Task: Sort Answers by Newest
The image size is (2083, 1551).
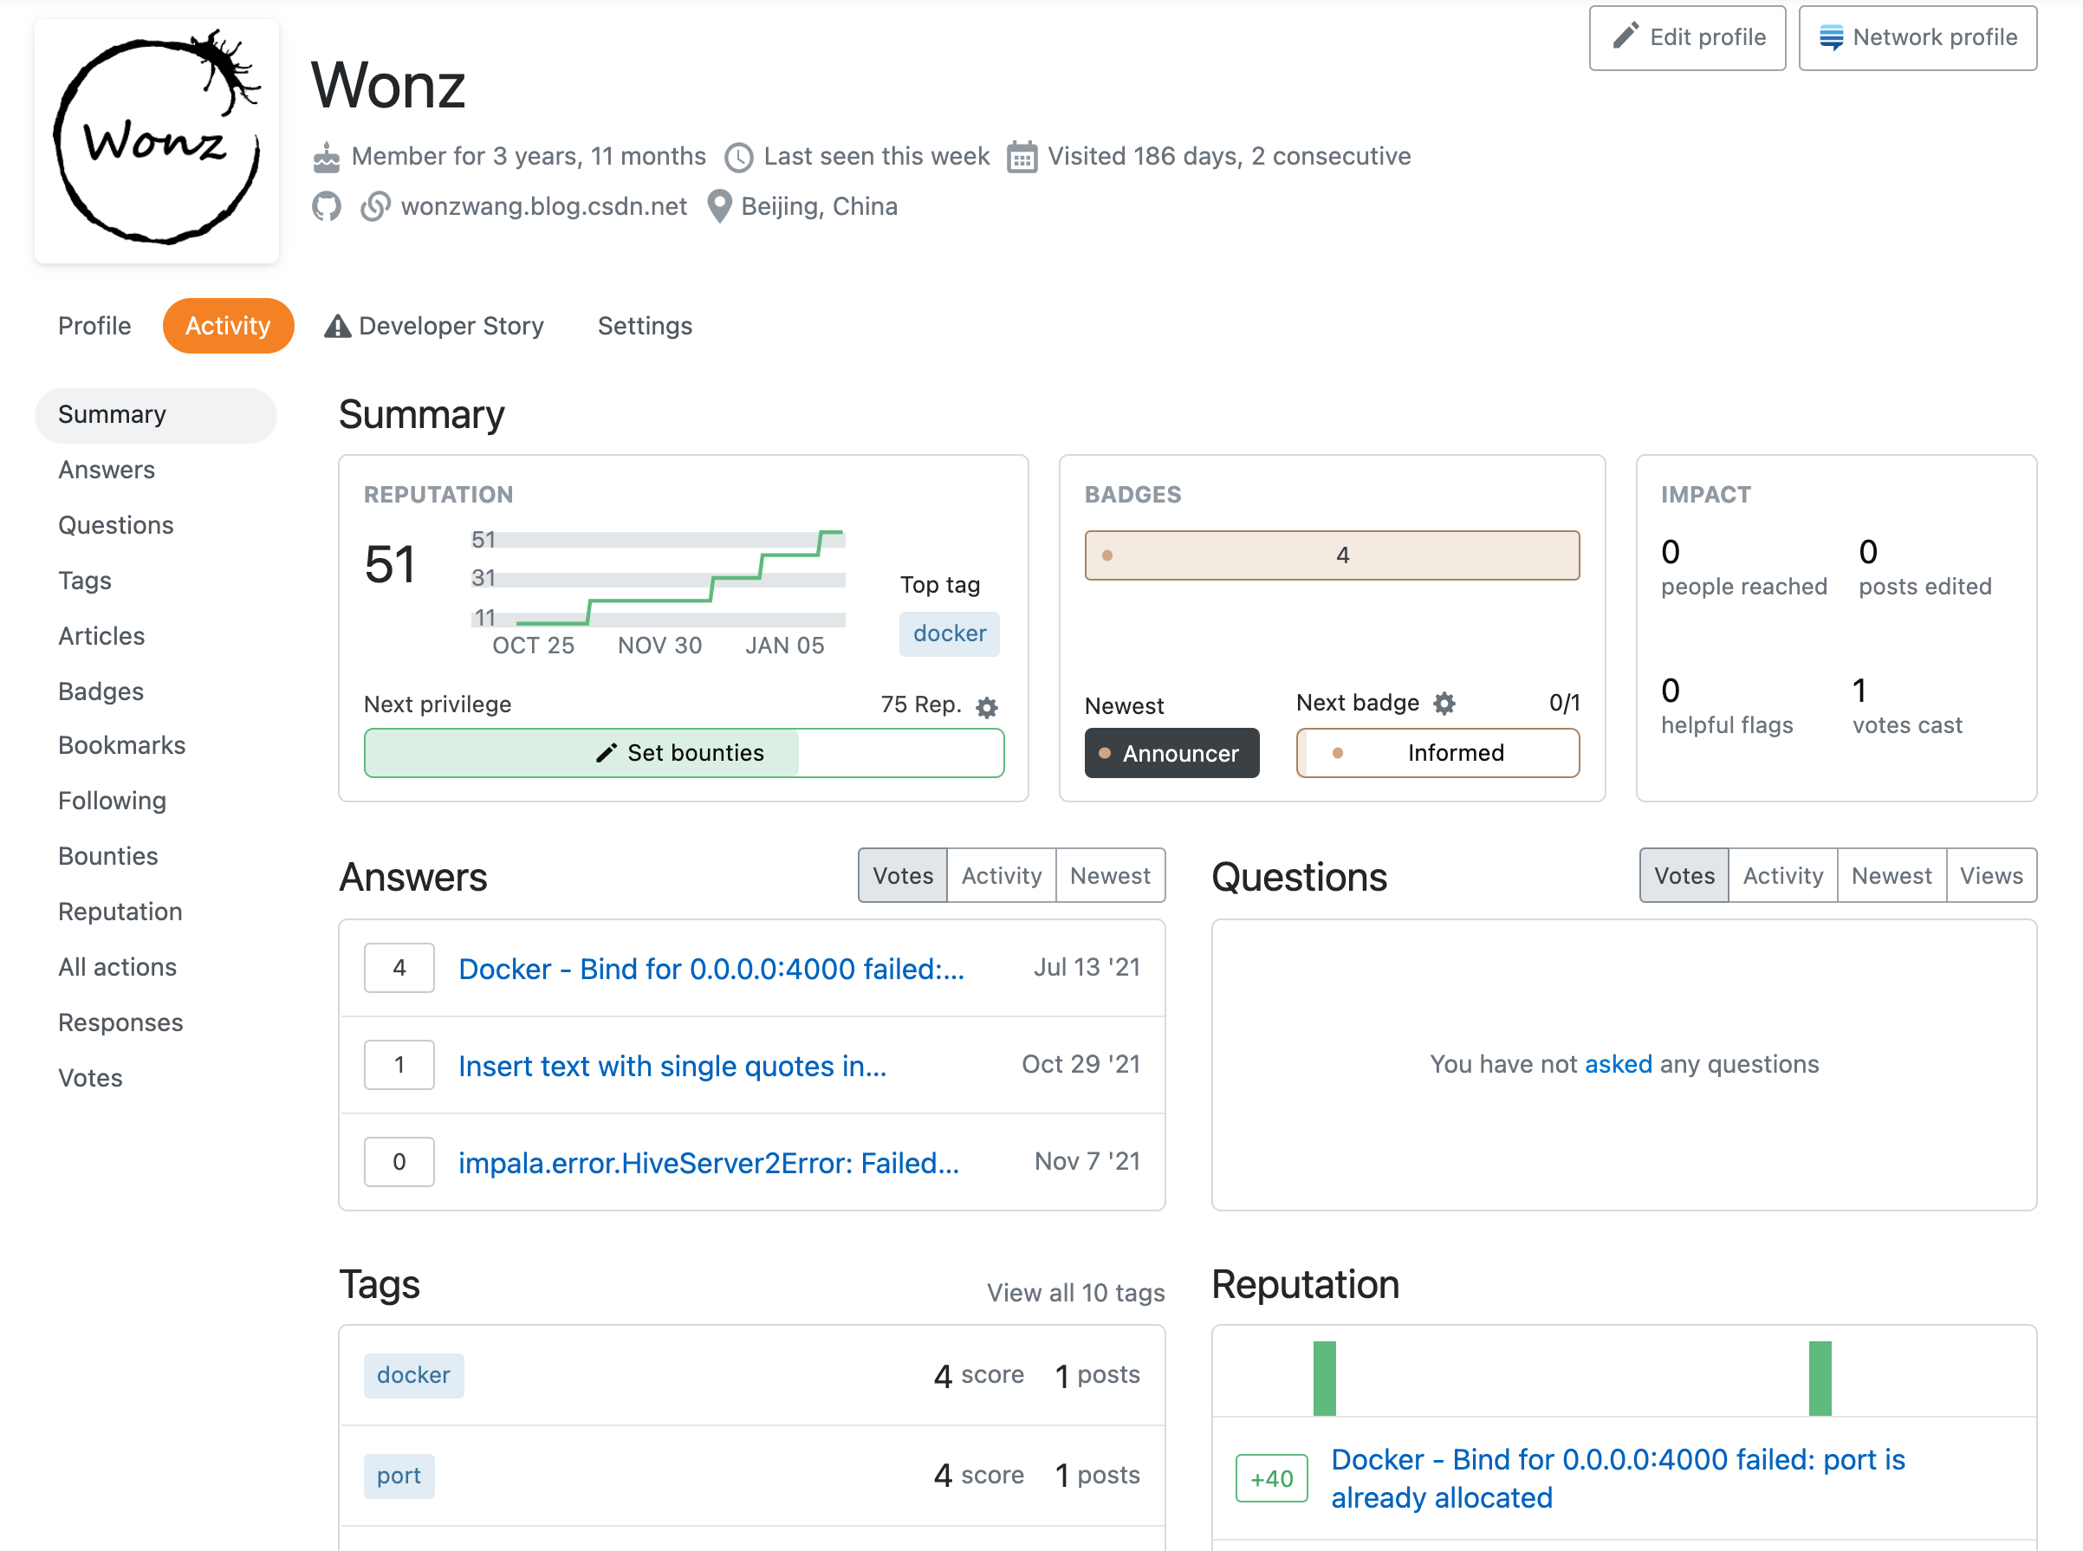Action: (x=1110, y=876)
